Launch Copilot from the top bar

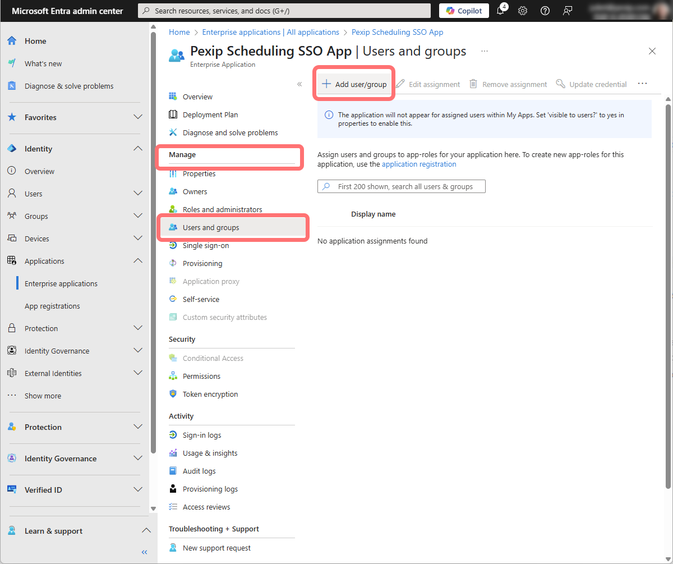(x=464, y=11)
